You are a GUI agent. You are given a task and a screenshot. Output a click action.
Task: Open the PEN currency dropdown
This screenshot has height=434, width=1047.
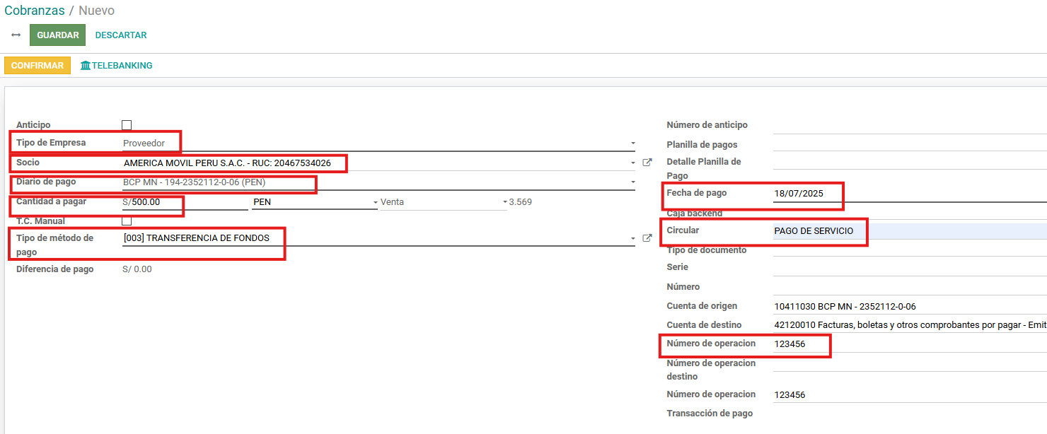[375, 202]
